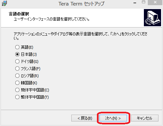The height and width of the screenshot is (126, 163).
Task: Select 簡体字中国語(C) Simplified Chinese option
Action: (32, 90)
